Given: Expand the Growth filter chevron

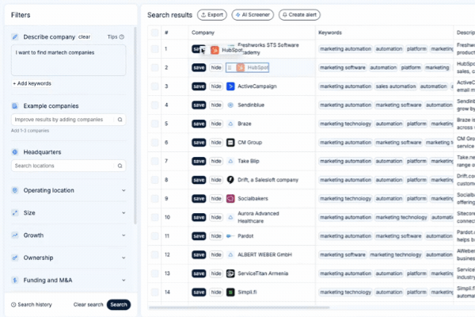Looking at the screenshot, I should [123, 235].
